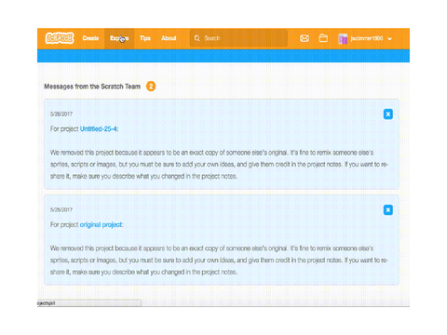Viewport: 447px width, 335px height.
Task: Open the My Stuff folder icon
Action: (x=323, y=38)
